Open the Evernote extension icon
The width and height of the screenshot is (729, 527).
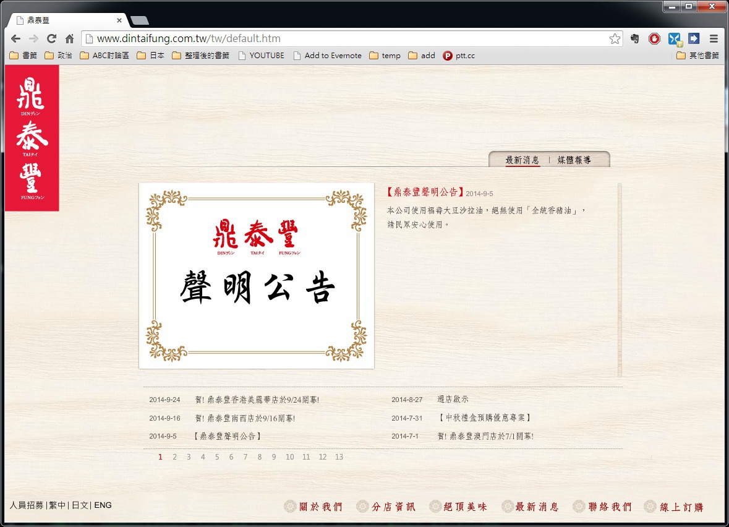(x=634, y=38)
